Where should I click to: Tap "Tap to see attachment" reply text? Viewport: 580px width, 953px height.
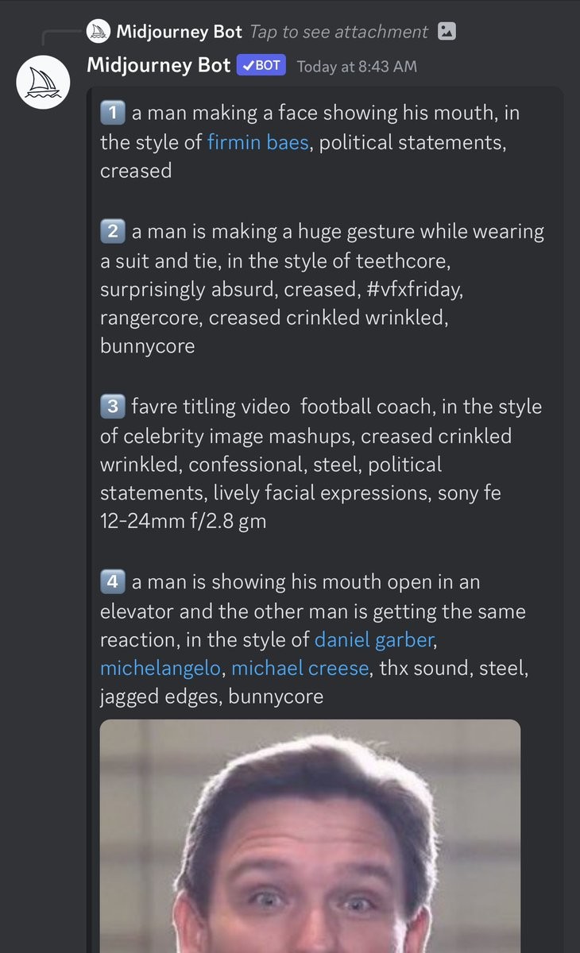tap(338, 32)
